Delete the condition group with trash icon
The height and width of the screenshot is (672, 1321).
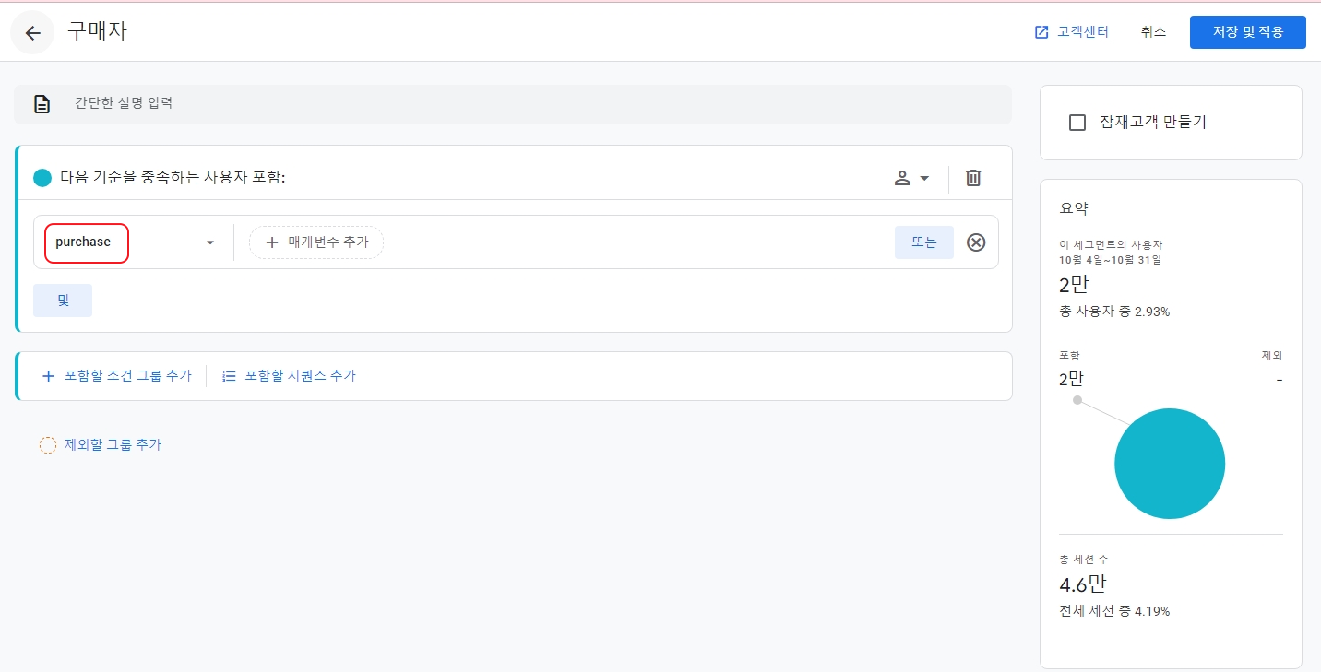973,178
